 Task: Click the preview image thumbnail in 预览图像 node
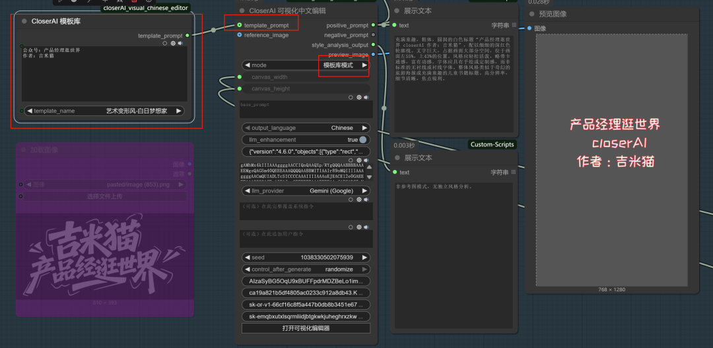tap(611, 159)
